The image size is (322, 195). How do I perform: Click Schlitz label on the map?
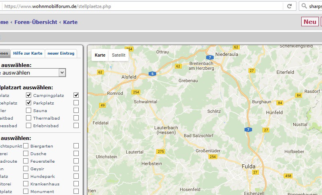(x=214, y=111)
